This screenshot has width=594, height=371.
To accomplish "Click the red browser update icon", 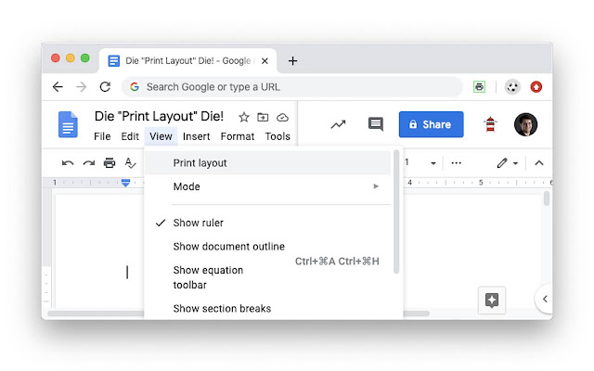I will 536,87.
